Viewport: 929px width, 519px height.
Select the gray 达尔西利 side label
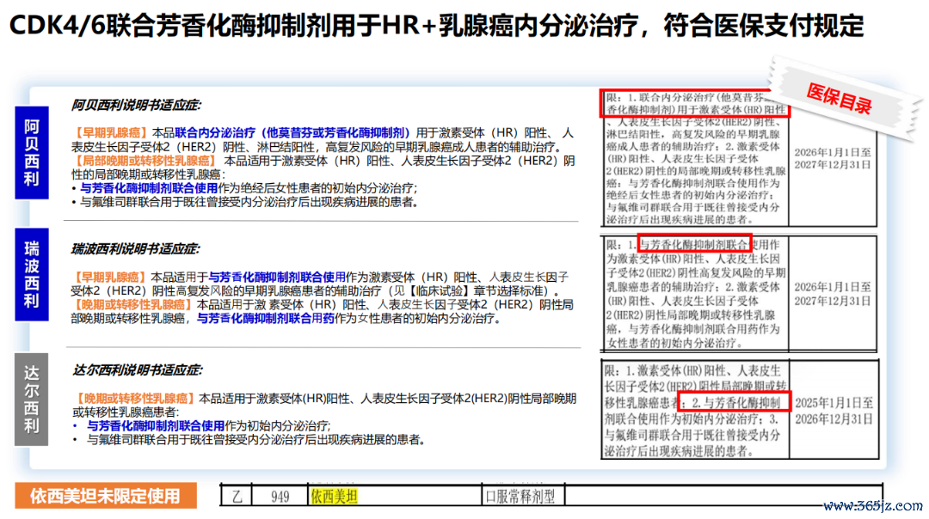(x=32, y=400)
